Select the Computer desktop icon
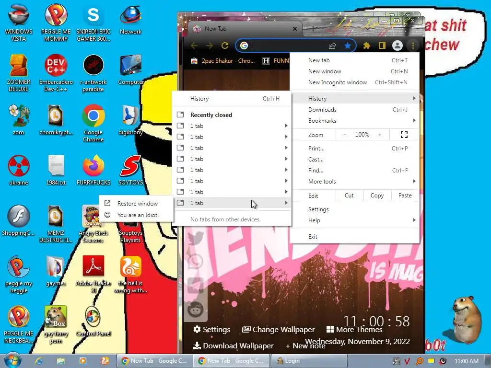The height and width of the screenshot is (368, 491). tap(130, 69)
